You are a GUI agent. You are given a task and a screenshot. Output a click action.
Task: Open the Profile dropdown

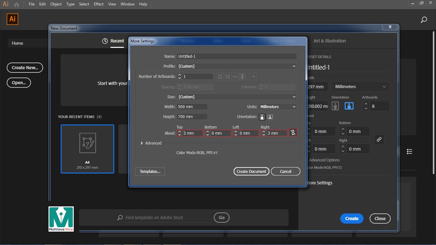click(x=237, y=66)
